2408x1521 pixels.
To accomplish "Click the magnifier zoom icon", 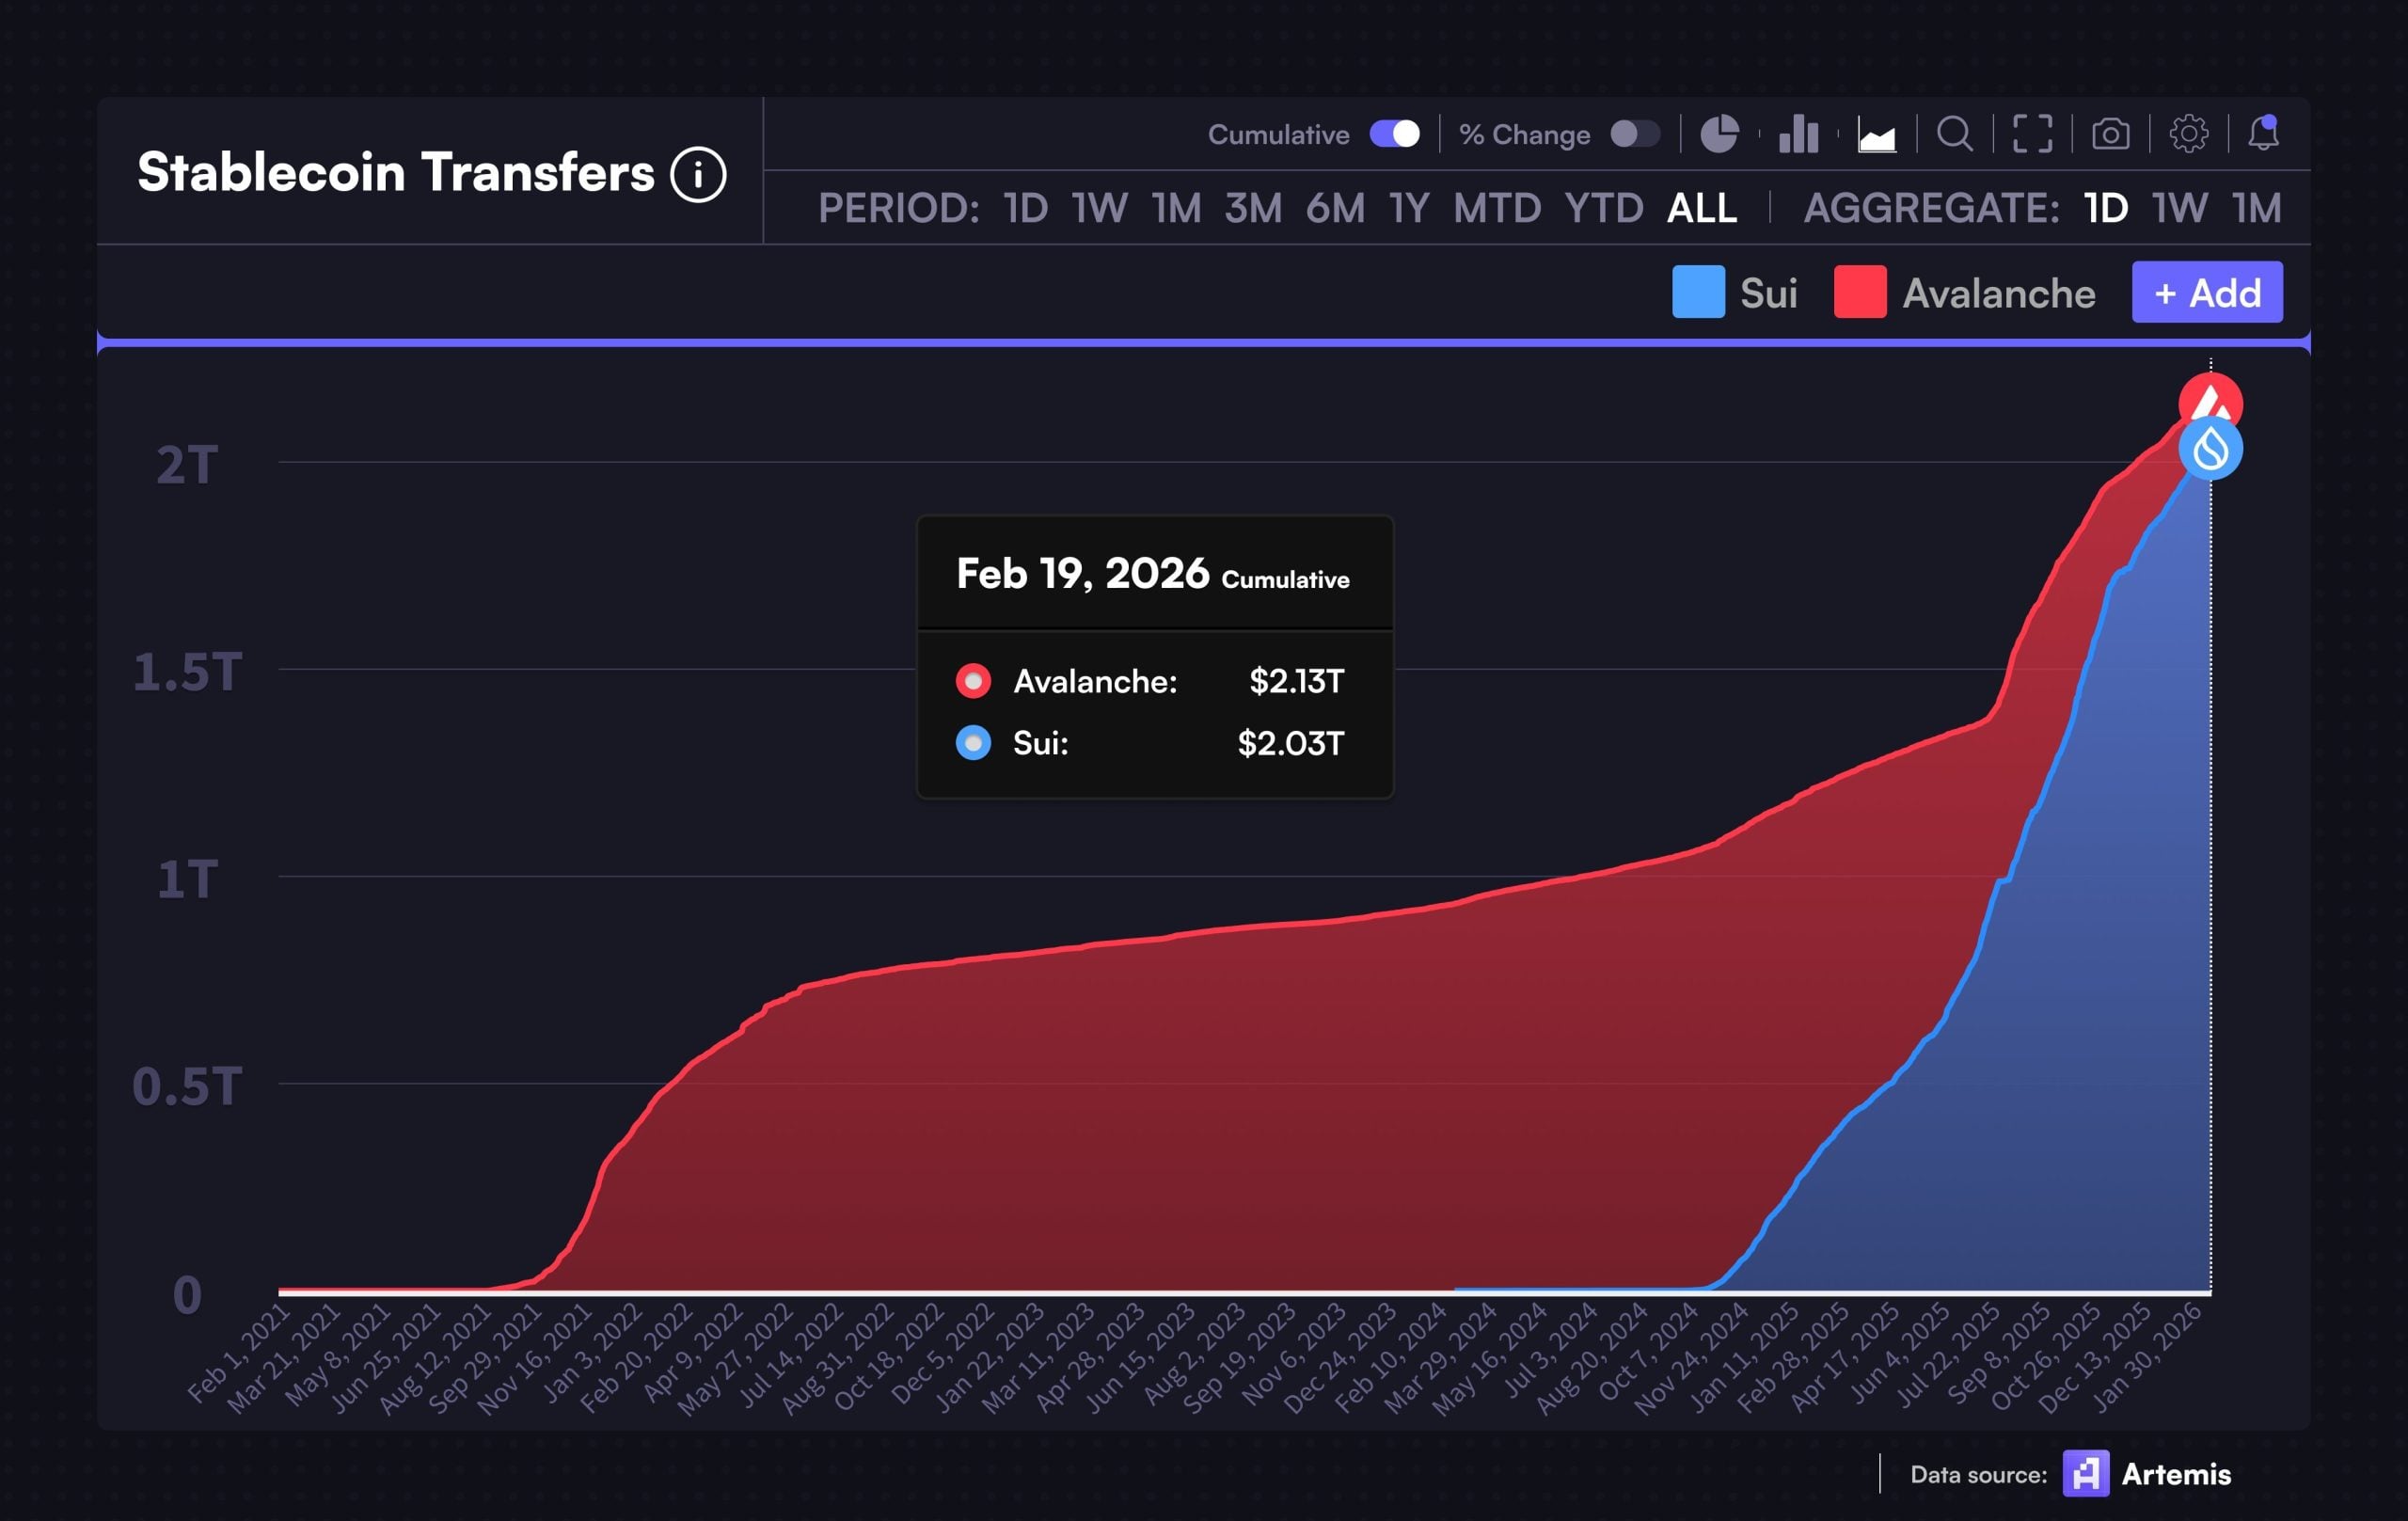I will (1954, 134).
